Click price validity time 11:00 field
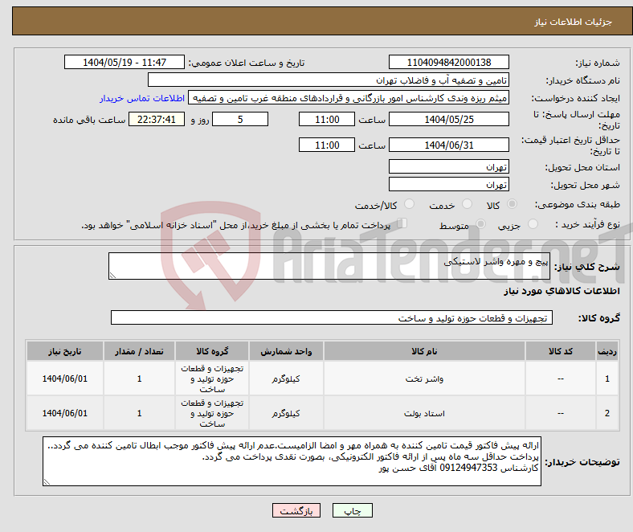Image resolution: width=633 pixels, height=532 pixels. (x=327, y=145)
